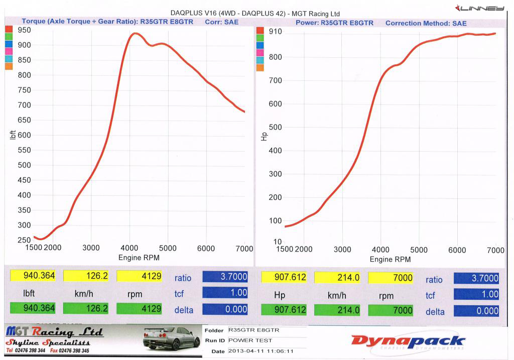
Task: Click the yellow 126.2 km/h field
Action: 86,276
